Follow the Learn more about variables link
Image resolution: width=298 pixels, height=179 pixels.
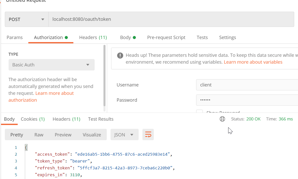(x=253, y=62)
